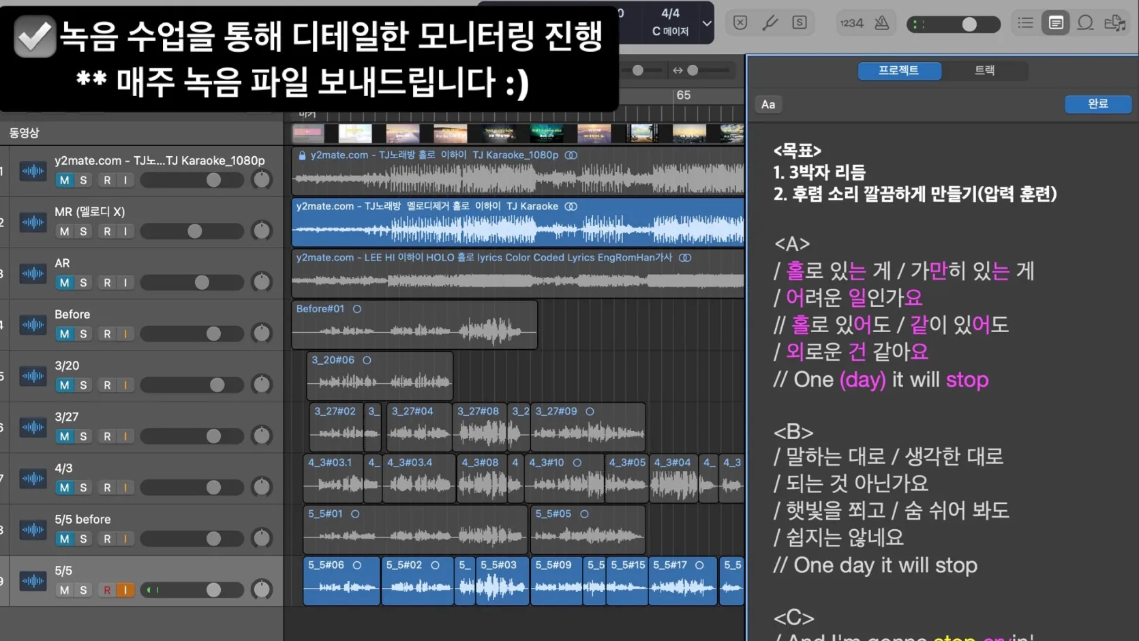This screenshot has width=1139, height=641.
Task: Switch to the 트랙 tab
Action: tap(984, 70)
